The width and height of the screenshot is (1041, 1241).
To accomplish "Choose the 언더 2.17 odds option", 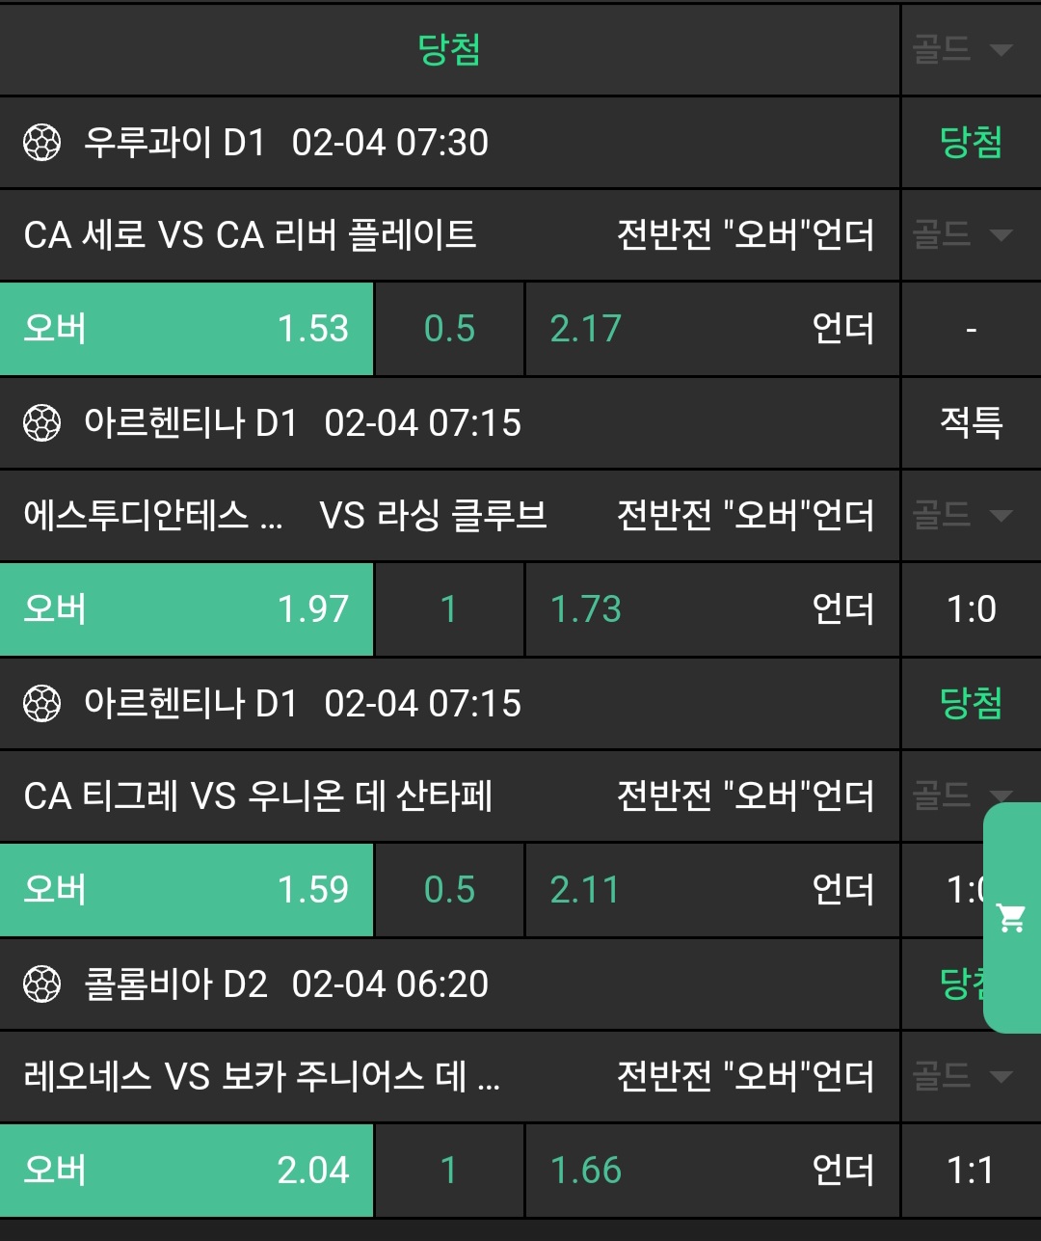I will click(712, 329).
